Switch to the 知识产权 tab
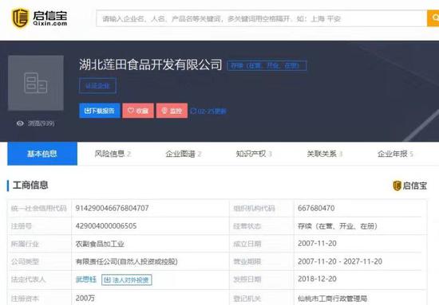Image resolution: width=439 pixels, height=305 pixels. pos(254,154)
